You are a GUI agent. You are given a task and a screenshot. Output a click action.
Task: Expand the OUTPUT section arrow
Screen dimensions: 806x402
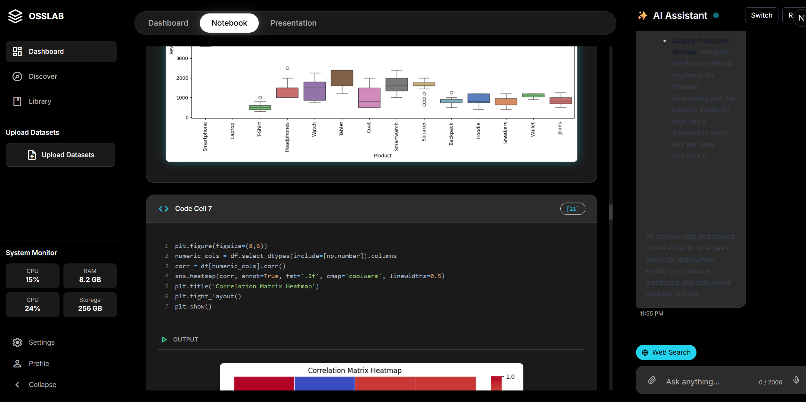[164, 340]
